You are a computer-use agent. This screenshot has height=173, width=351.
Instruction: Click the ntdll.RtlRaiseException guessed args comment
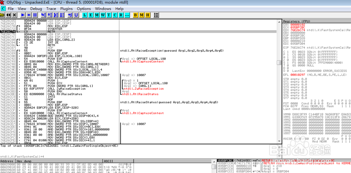[x=172, y=51]
